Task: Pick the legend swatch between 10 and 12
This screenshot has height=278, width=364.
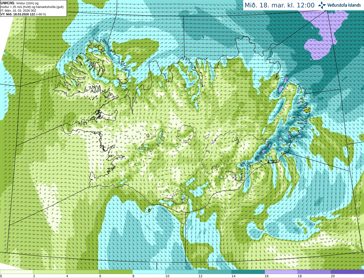Action: [182, 272]
